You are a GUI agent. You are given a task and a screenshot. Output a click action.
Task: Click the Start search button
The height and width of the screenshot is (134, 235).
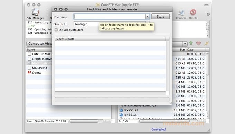click(160, 16)
